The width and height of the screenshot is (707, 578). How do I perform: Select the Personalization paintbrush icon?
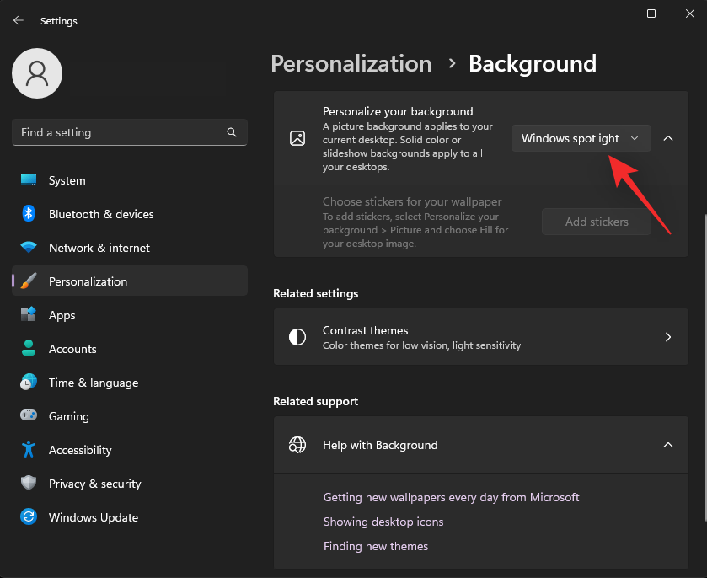tap(28, 281)
